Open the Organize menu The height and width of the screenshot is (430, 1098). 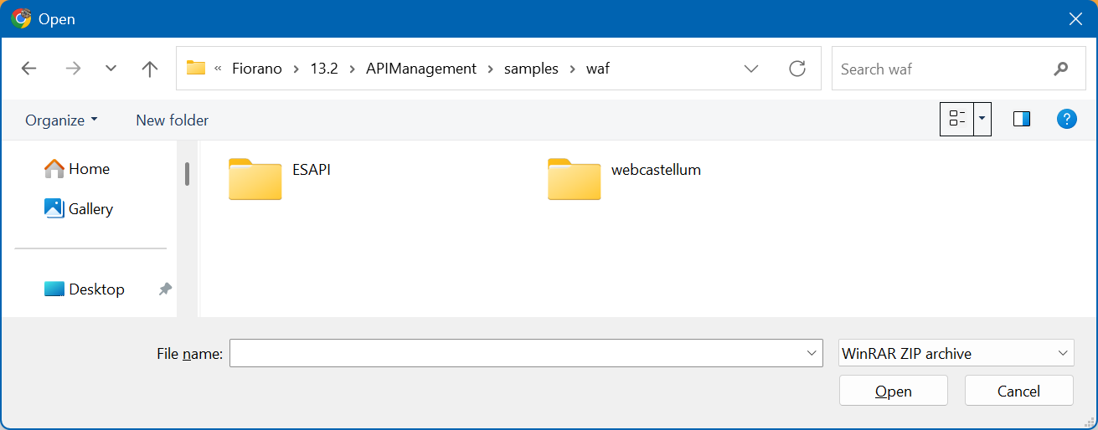(x=61, y=120)
